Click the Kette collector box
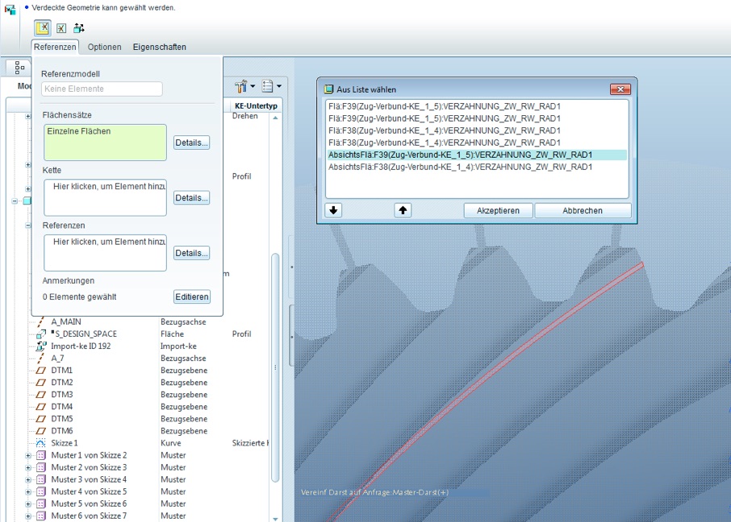 [106, 198]
